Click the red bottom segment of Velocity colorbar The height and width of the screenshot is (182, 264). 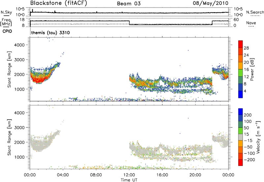click(x=241, y=163)
